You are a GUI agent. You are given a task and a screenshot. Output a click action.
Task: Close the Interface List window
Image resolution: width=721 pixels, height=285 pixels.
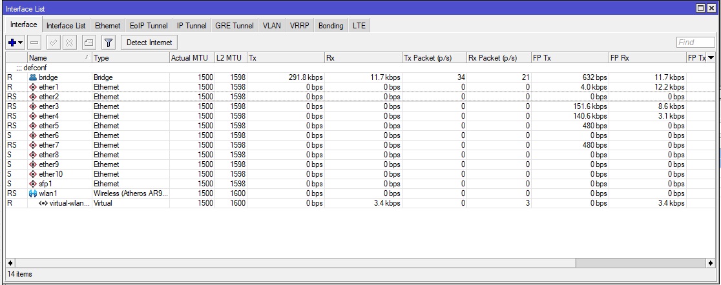pyautogui.click(x=712, y=8)
